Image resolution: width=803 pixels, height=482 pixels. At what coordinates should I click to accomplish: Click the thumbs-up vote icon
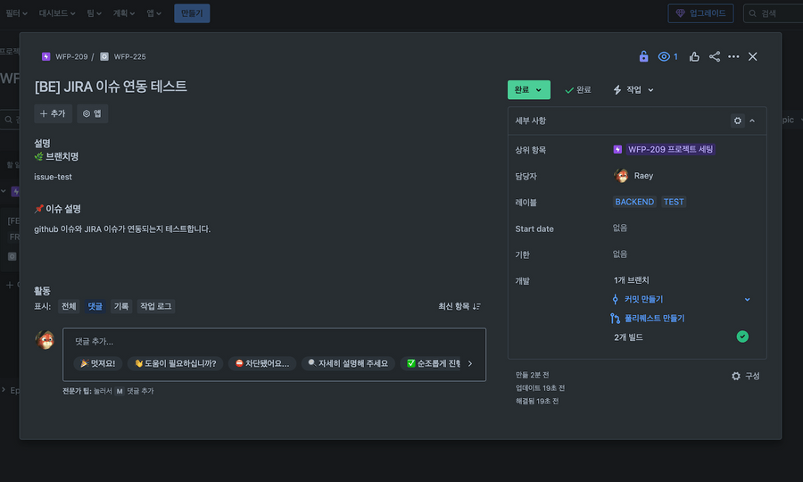click(x=694, y=56)
